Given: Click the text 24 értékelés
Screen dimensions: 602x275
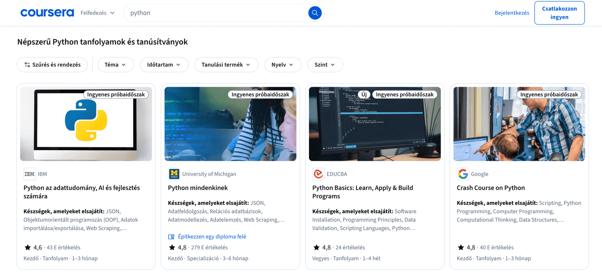Looking at the screenshot, I should (350, 248).
